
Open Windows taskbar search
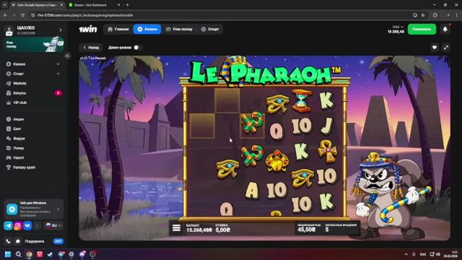(x=18, y=254)
